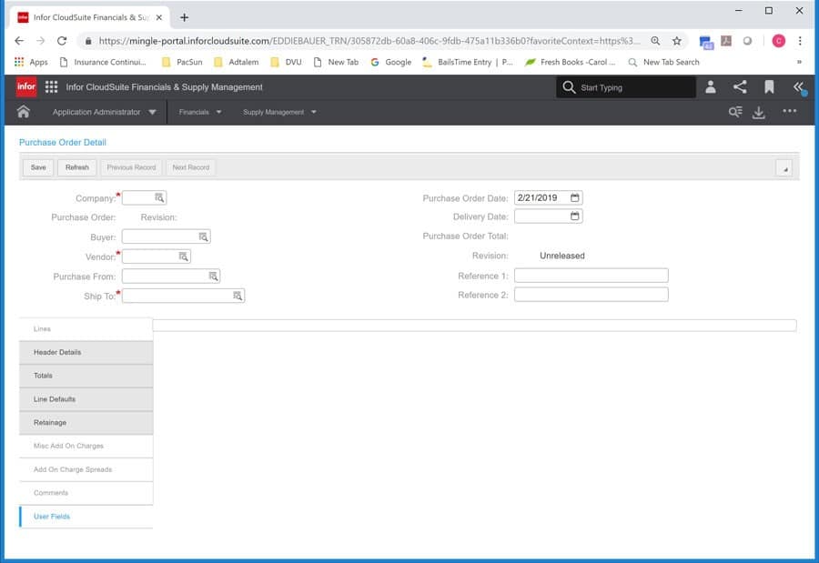Click the Bookmark icon in header
Screen dimensions: 819x563
(x=769, y=86)
